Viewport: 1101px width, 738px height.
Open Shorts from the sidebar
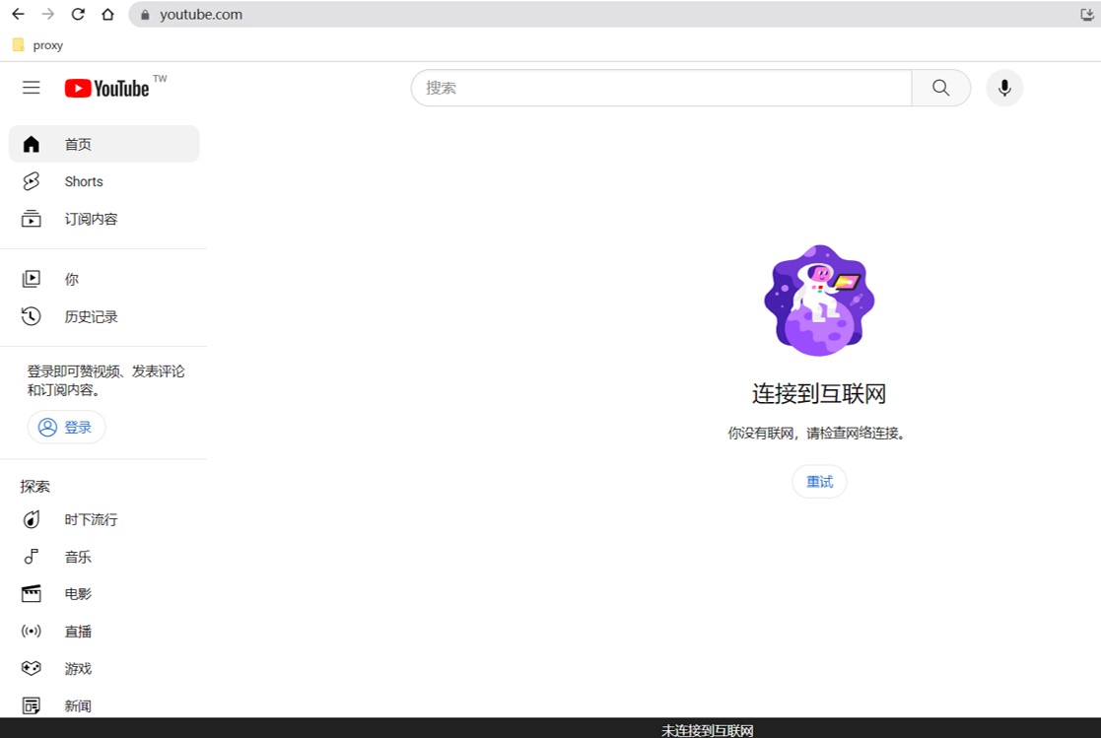coord(103,181)
